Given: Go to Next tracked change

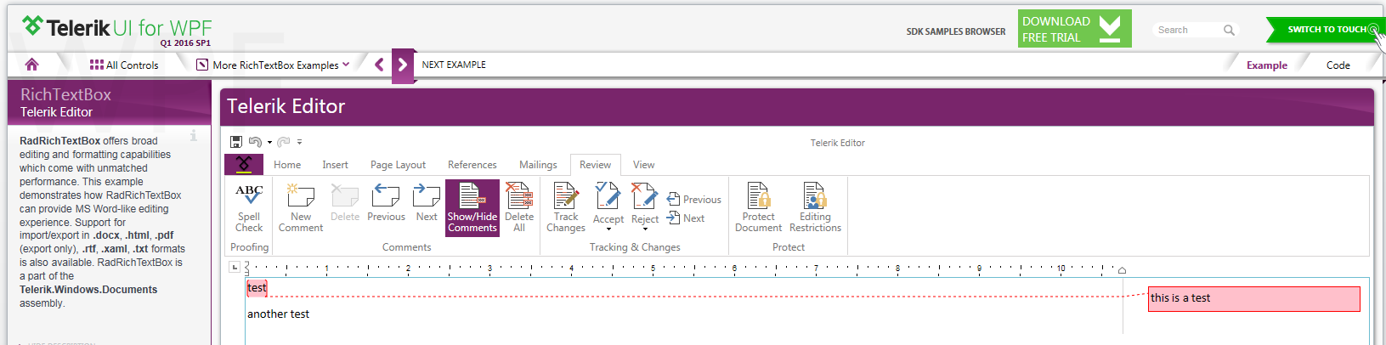Looking at the screenshot, I should coord(686,218).
